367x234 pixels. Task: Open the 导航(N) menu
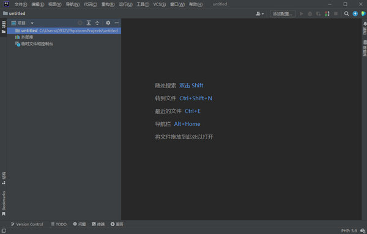[73, 4]
